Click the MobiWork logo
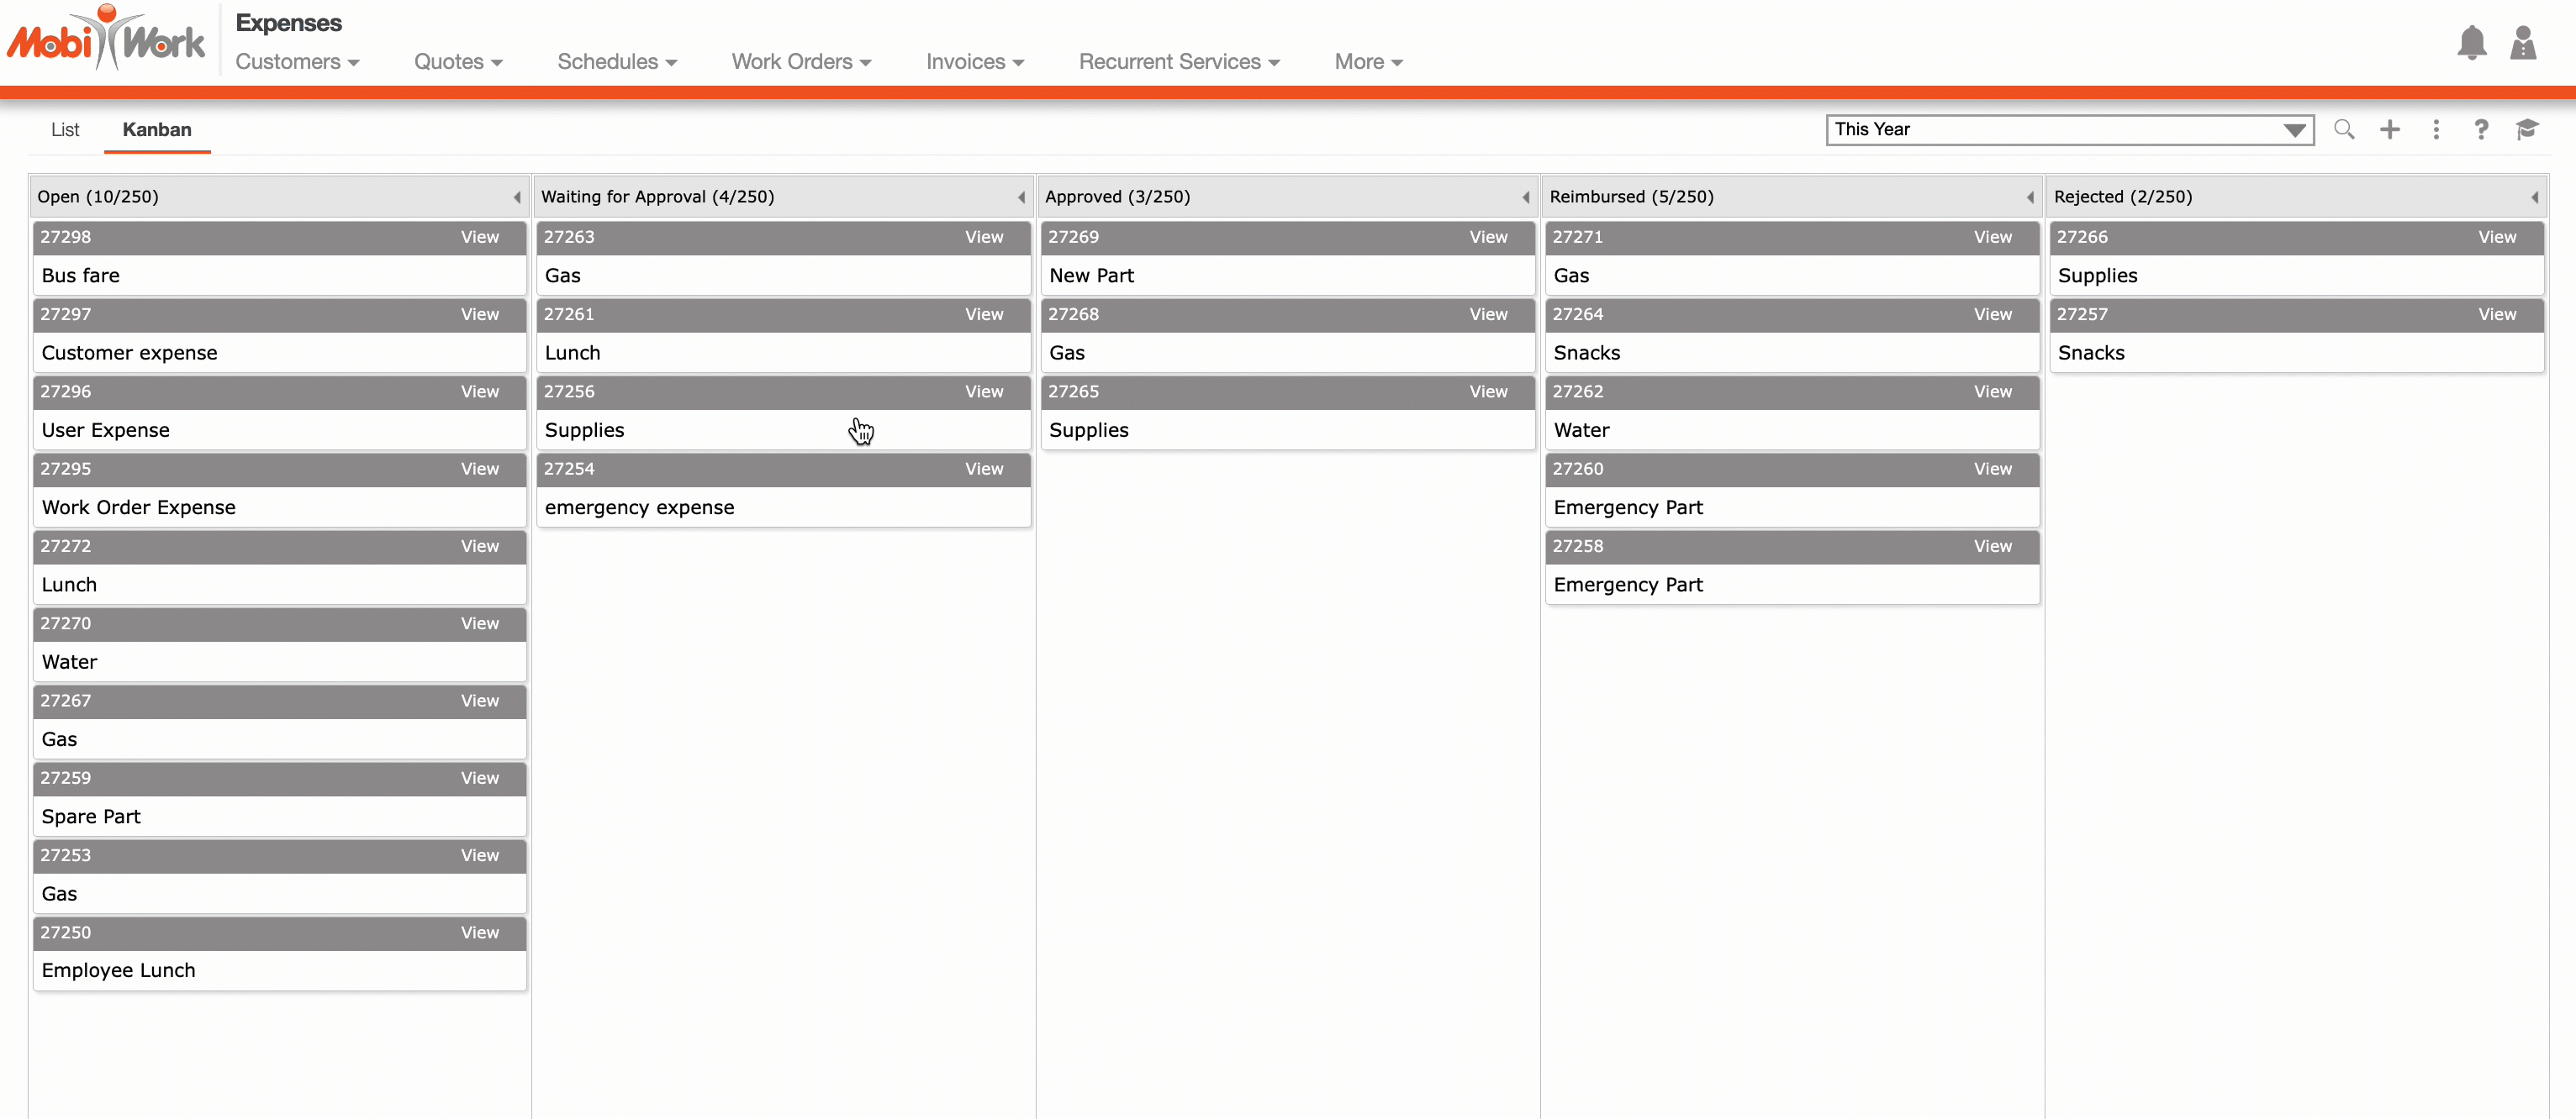 [106, 40]
